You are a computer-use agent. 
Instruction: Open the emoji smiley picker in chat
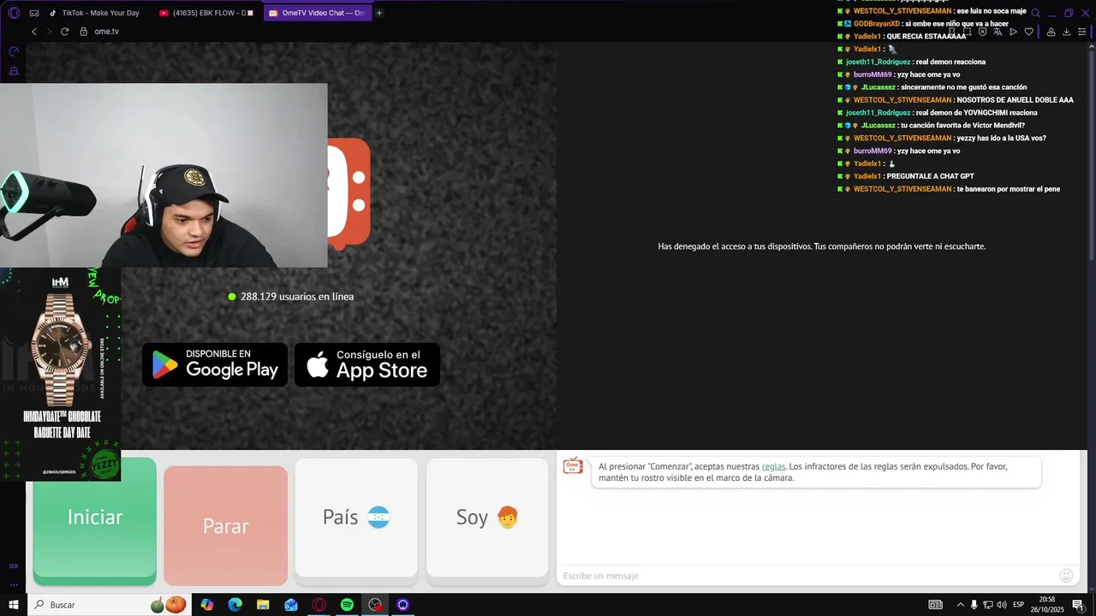click(x=1066, y=576)
